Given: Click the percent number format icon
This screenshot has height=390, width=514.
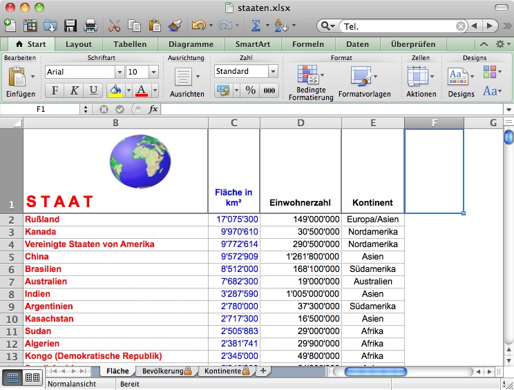Looking at the screenshot, I should 250,90.
